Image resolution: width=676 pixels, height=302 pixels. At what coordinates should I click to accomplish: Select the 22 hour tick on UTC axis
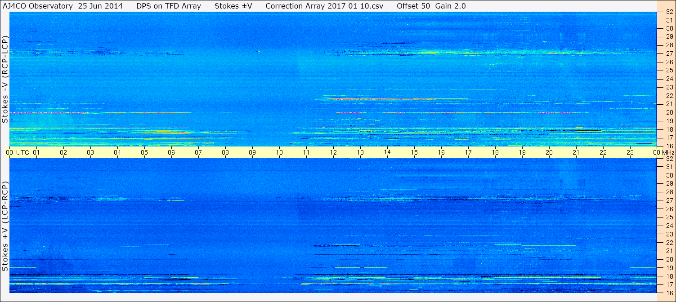(x=603, y=152)
